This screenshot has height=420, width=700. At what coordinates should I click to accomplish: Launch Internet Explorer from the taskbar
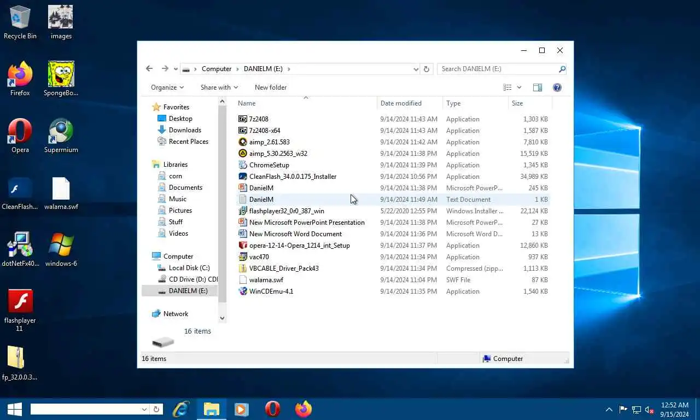click(181, 409)
